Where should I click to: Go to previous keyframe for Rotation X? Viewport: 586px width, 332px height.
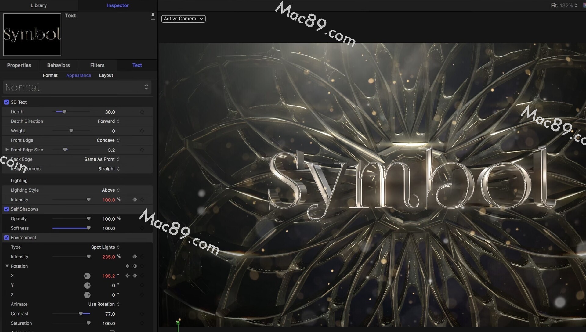tap(128, 276)
